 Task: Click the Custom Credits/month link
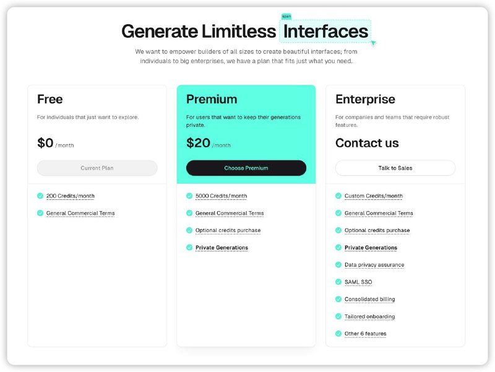(x=373, y=196)
